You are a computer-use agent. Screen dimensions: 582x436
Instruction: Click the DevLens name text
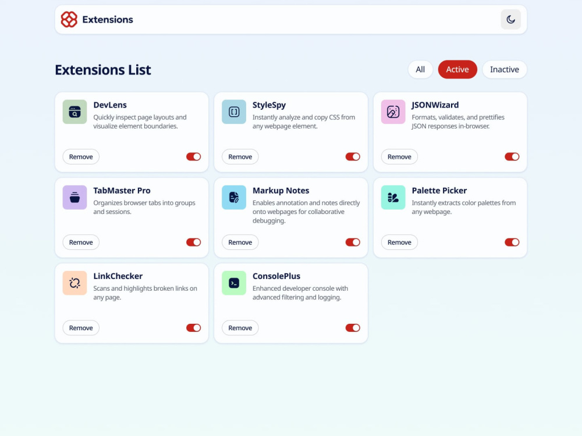pos(110,105)
